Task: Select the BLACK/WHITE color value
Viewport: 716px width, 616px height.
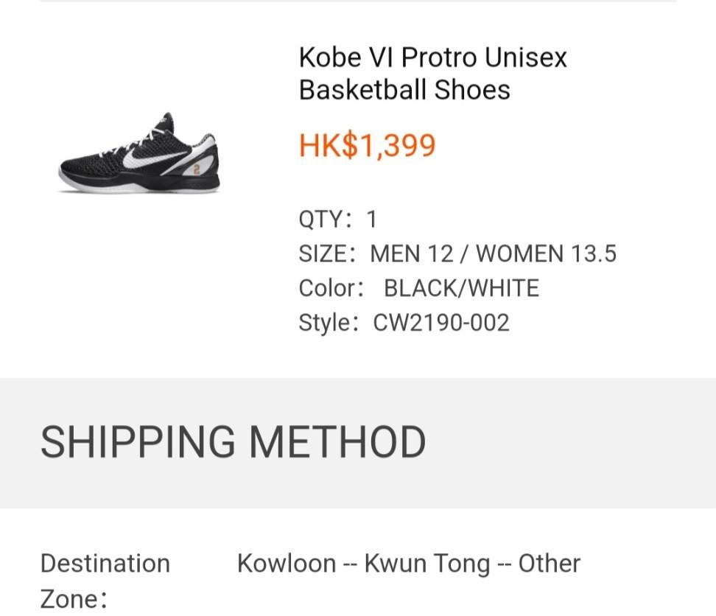Action: point(461,288)
